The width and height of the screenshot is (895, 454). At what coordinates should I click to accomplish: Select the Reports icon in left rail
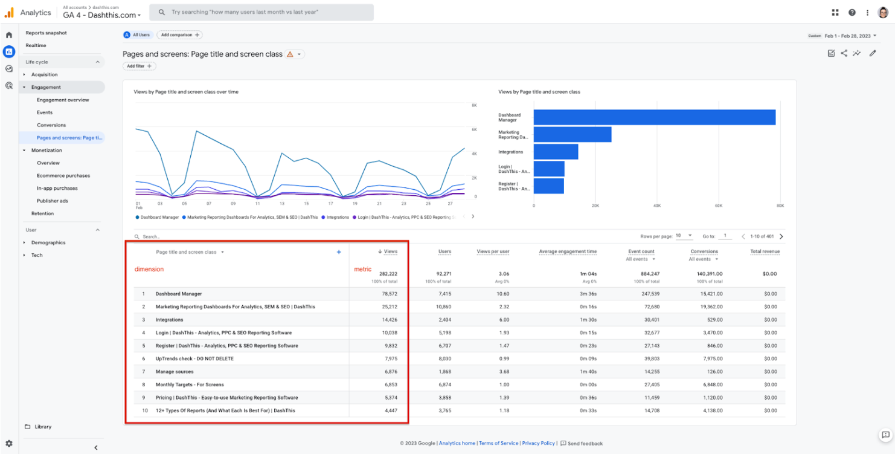click(9, 51)
